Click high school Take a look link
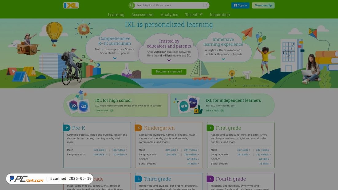The width and height of the screenshot is (338, 190). click(x=102, y=111)
